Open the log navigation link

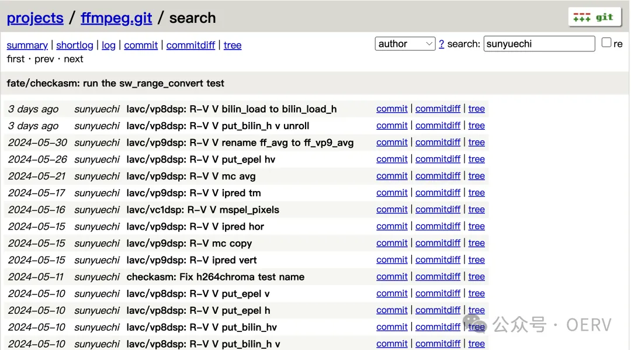click(x=109, y=45)
